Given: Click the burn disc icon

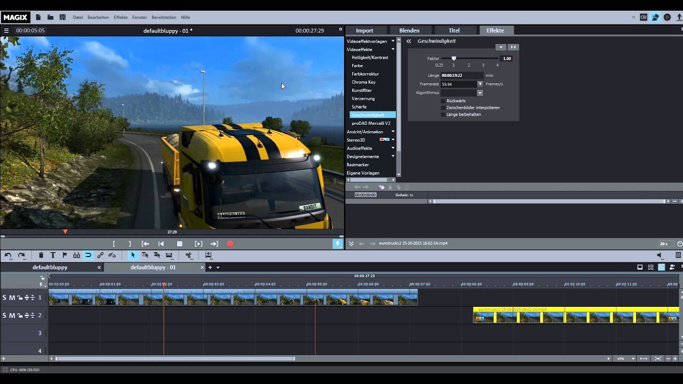Looking at the screenshot, I should [667, 17].
